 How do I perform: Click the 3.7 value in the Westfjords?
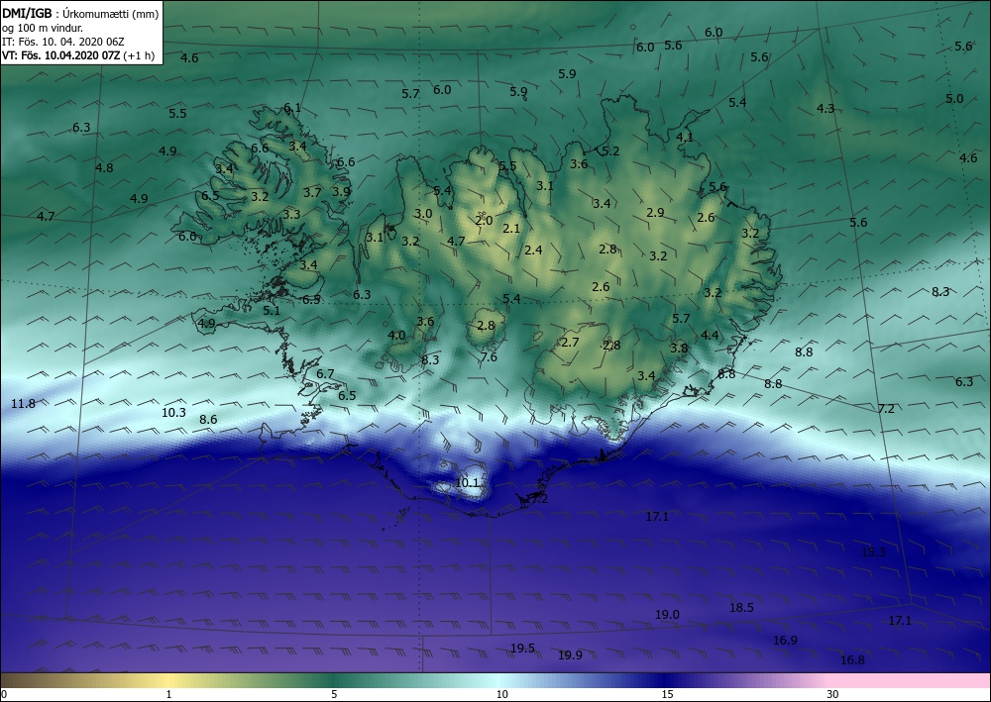click(312, 193)
